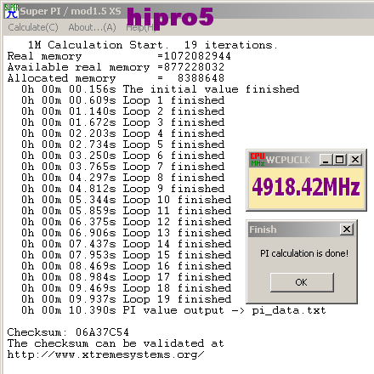The height and width of the screenshot is (374, 374).
Task: Click the 'Loop 16 finished' row
Action: tap(127, 266)
